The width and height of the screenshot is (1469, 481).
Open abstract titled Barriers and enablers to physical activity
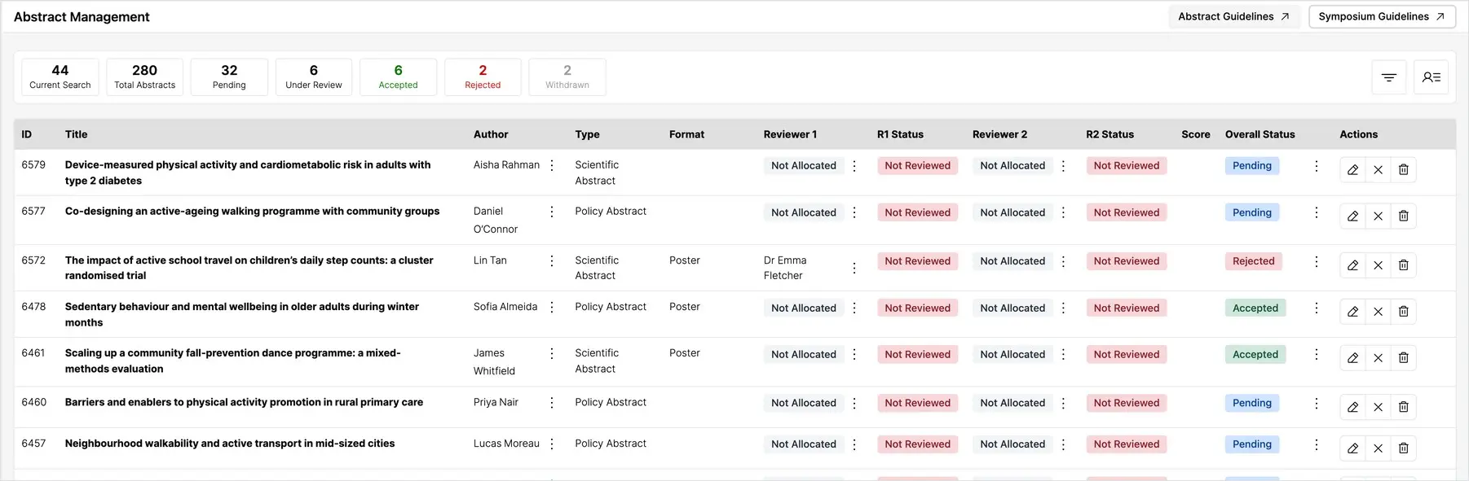click(x=244, y=402)
